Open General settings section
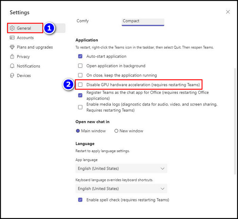 point(37,28)
